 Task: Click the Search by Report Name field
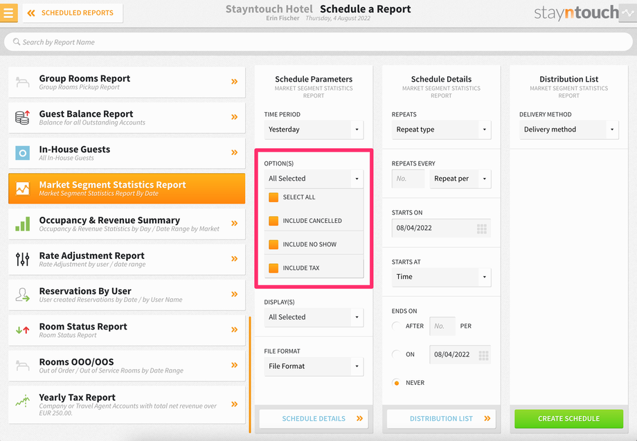(318, 42)
